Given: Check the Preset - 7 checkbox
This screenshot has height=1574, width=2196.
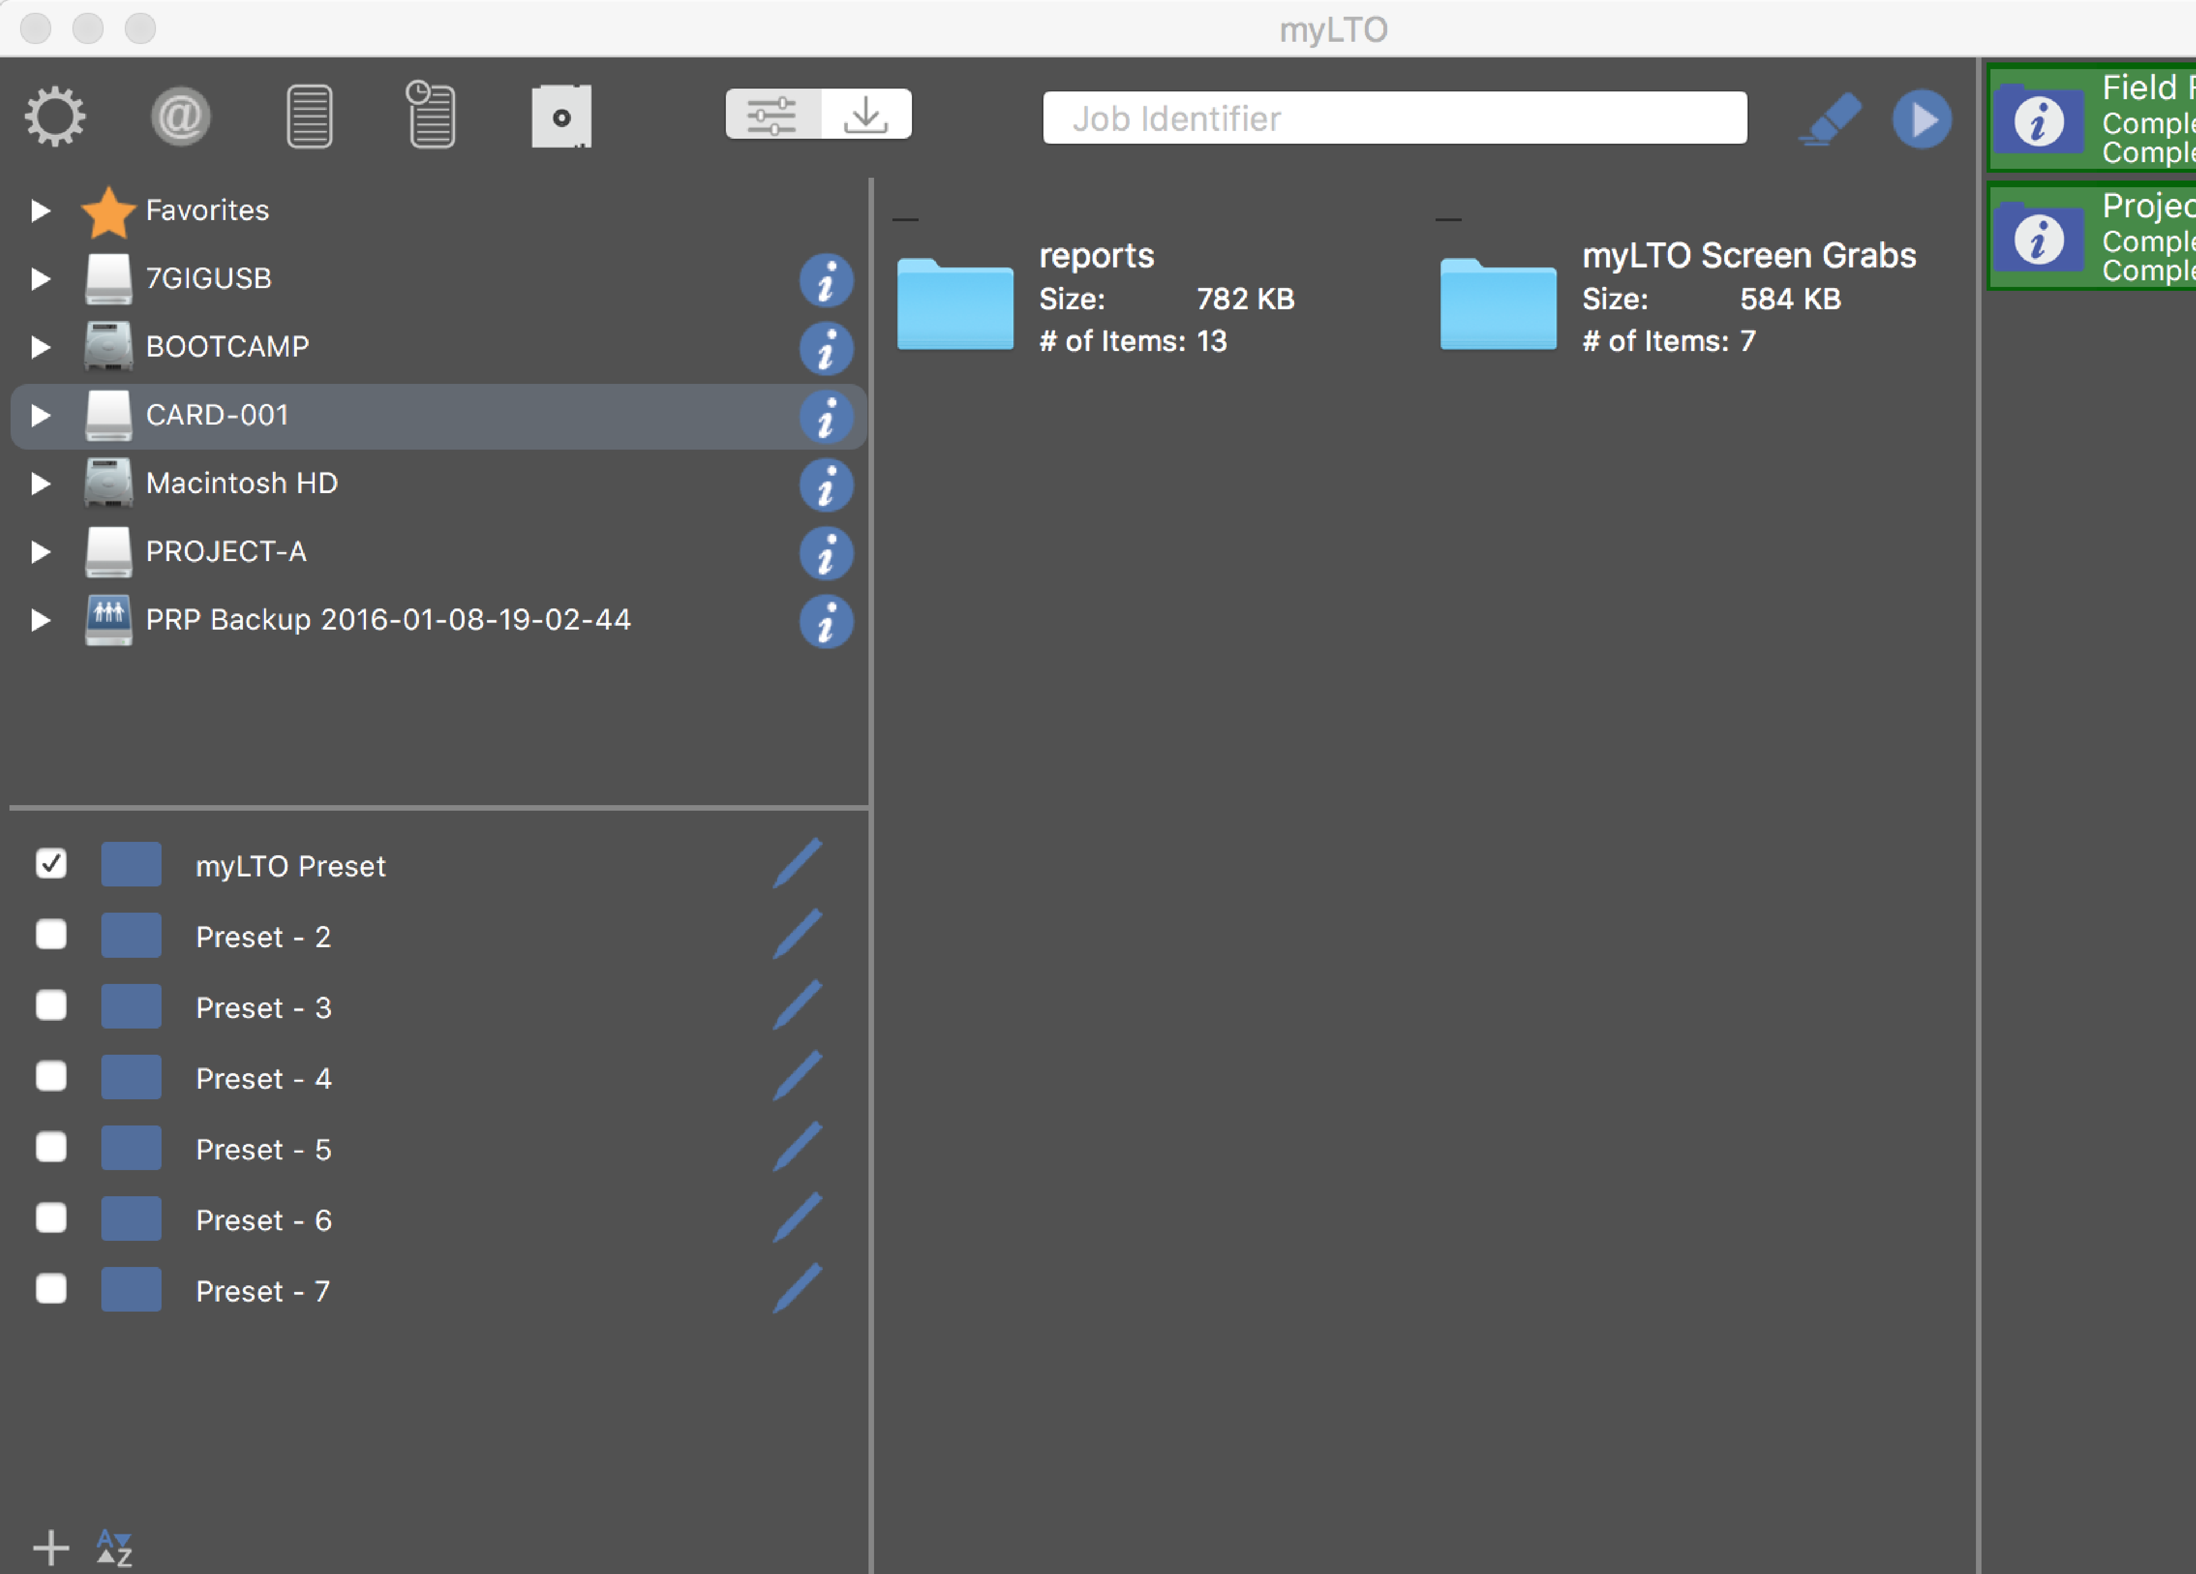Looking at the screenshot, I should click(x=50, y=1289).
